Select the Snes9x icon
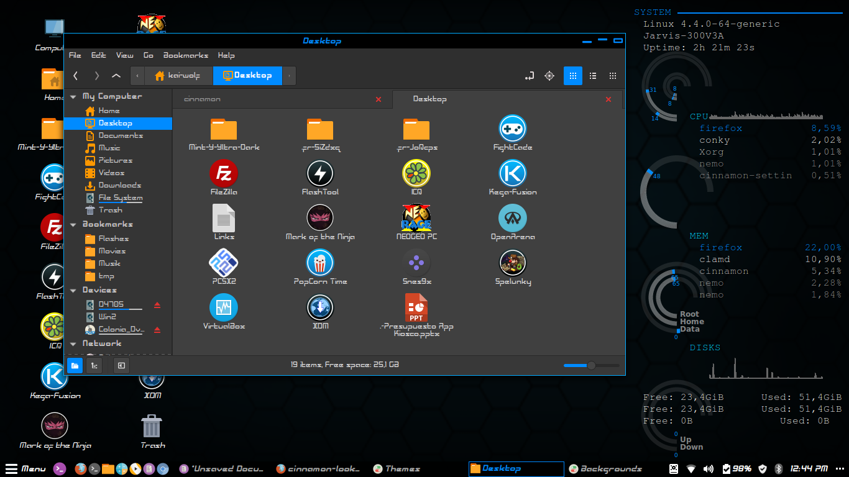This screenshot has height=477, width=849. pos(416,263)
